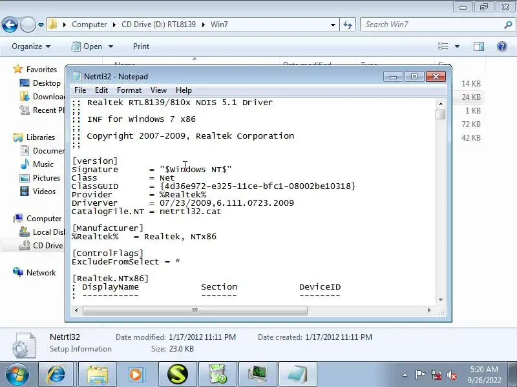This screenshot has width=517, height=387.
Task: Select Videos library in navigation pane
Action: tap(37, 191)
